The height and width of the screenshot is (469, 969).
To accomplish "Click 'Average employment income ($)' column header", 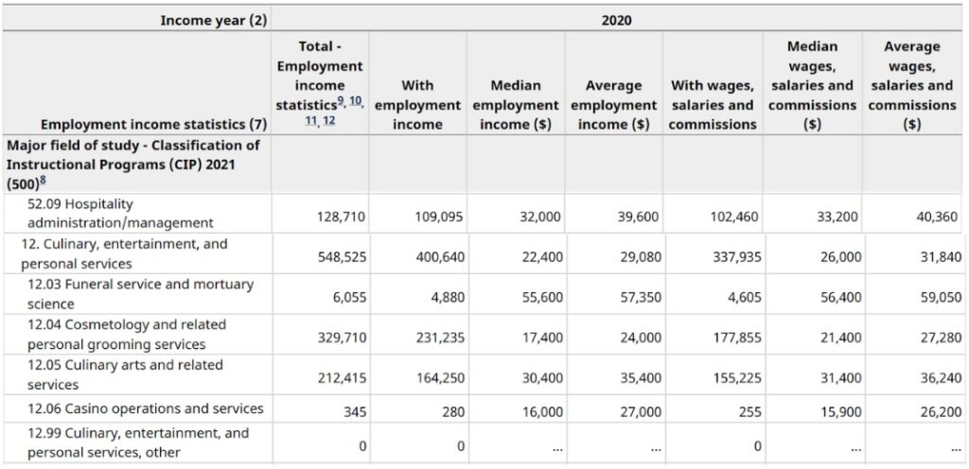I will point(614,104).
